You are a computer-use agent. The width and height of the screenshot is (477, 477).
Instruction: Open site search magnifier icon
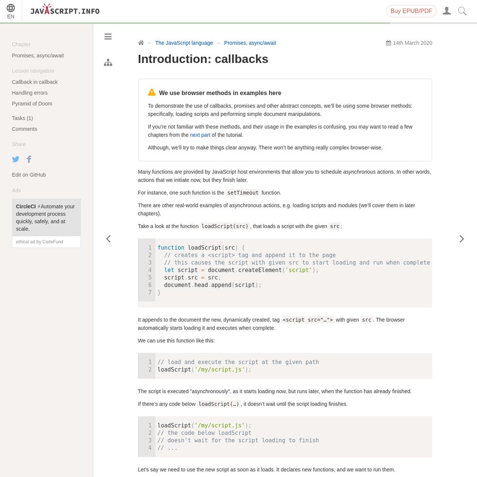point(462,11)
